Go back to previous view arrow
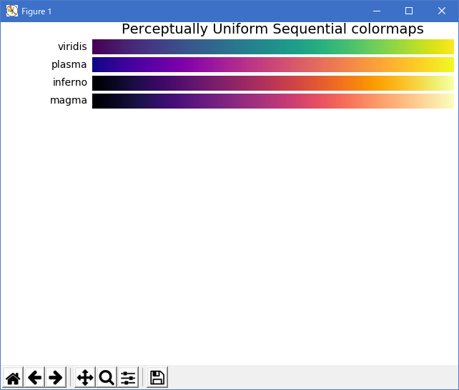This screenshot has width=459, height=390. coord(34,377)
